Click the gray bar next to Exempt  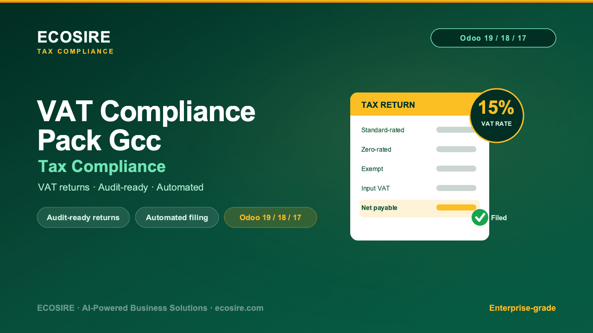click(x=456, y=169)
